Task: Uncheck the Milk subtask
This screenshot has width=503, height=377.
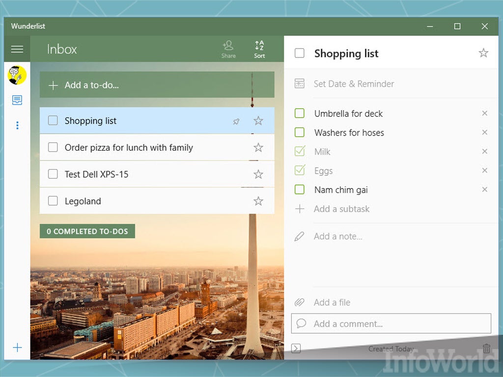Action: [x=300, y=151]
